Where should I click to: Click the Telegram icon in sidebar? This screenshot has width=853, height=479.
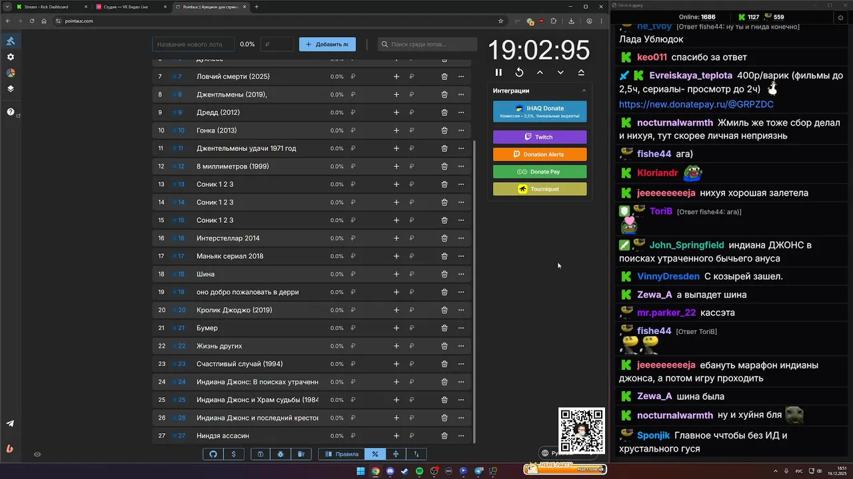tap(11, 424)
